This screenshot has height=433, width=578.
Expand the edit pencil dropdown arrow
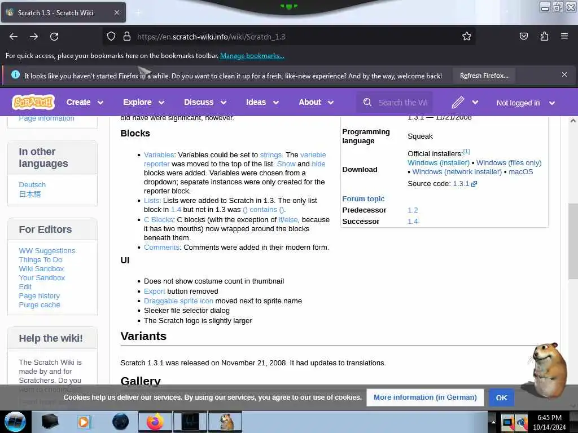475,103
